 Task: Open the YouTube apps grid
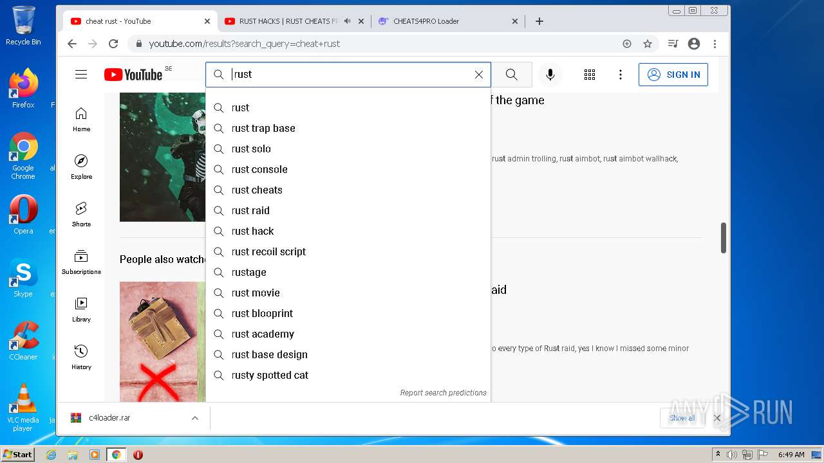(x=590, y=75)
